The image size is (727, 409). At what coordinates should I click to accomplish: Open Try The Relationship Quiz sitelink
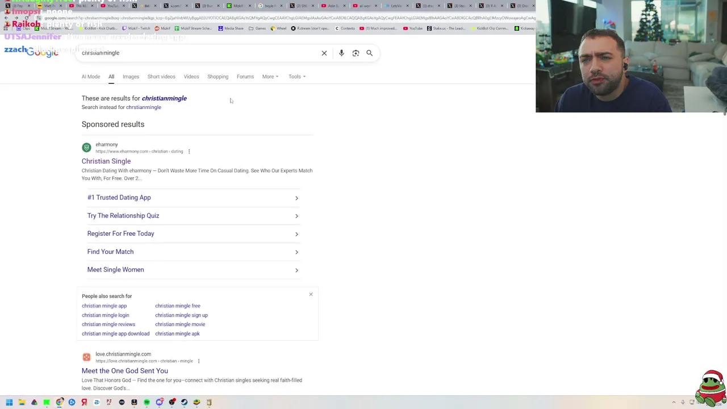[193, 216]
